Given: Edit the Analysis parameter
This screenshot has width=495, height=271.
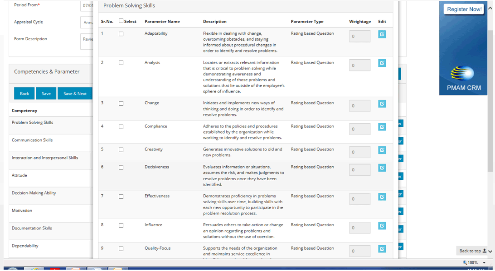Looking at the screenshot, I should (382, 63).
